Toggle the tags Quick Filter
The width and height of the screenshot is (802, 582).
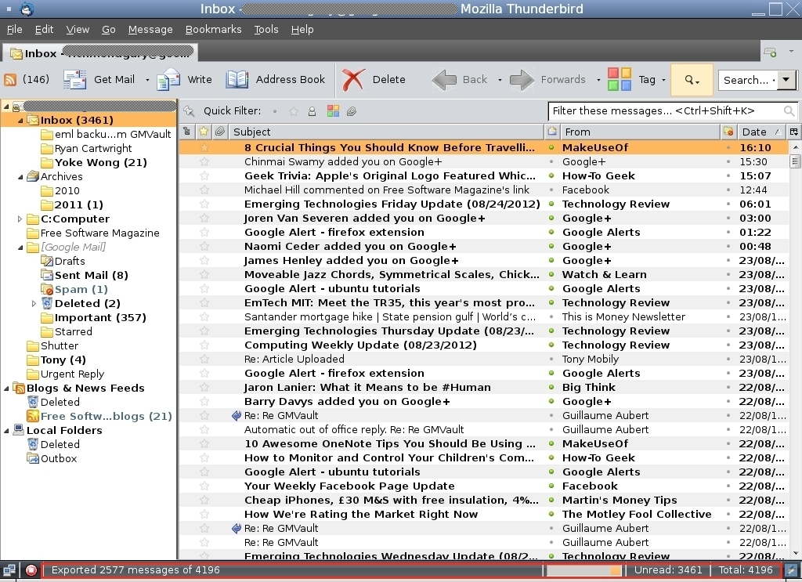(333, 111)
